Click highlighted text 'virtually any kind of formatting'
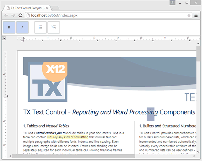This screenshot has height=161, width=202. 68,137
